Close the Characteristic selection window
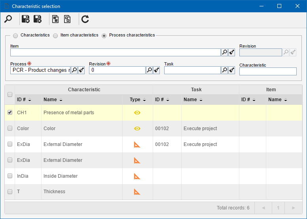Viewport: 307px width, 219px height. pos(298,6)
